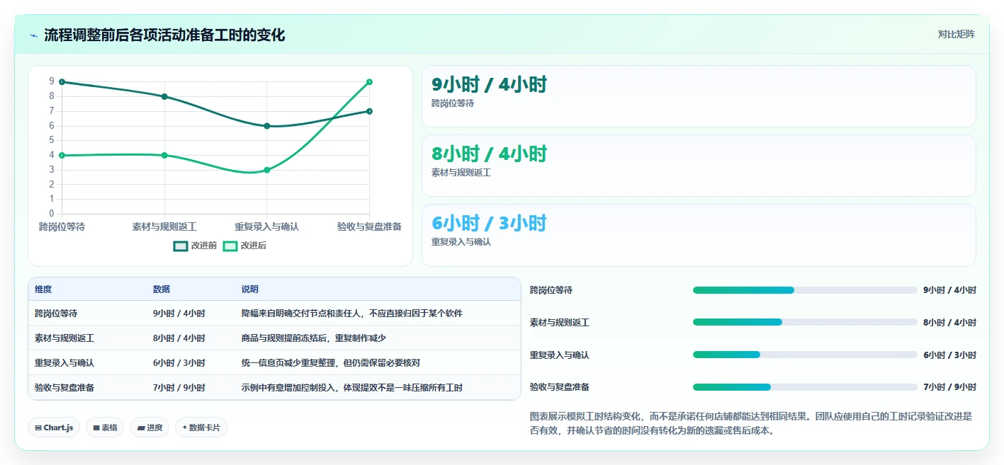Viewport: 1004px width, 465px height.
Task: Click the 跨岗位等待 progress bar
Action: (x=805, y=290)
